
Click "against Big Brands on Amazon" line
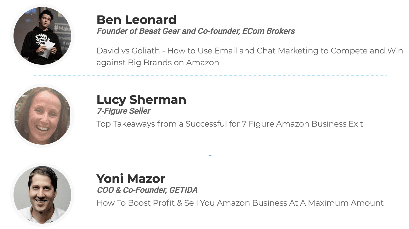[x=158, y=62]
